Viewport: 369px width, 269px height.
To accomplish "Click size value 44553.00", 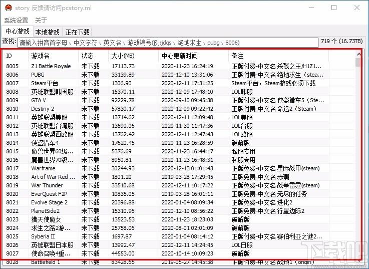I will click(x=123, y=253).
